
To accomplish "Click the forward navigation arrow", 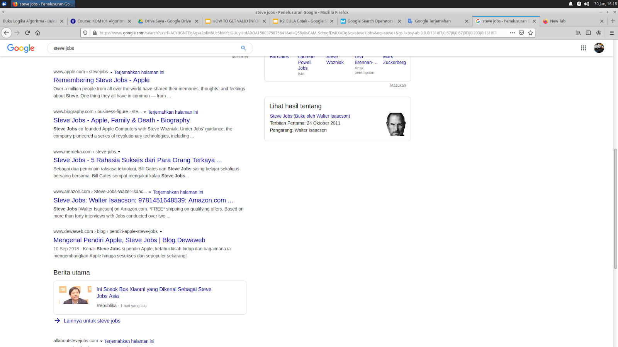I will 17,33.
